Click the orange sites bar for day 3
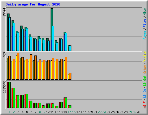The height and width of the screenshot is (115, 148). point(18,66)
